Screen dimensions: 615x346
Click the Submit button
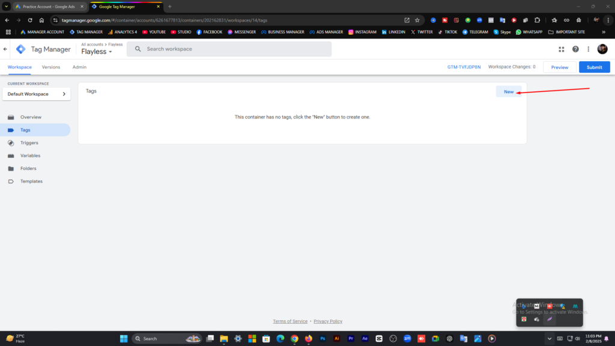coord(594,67)
